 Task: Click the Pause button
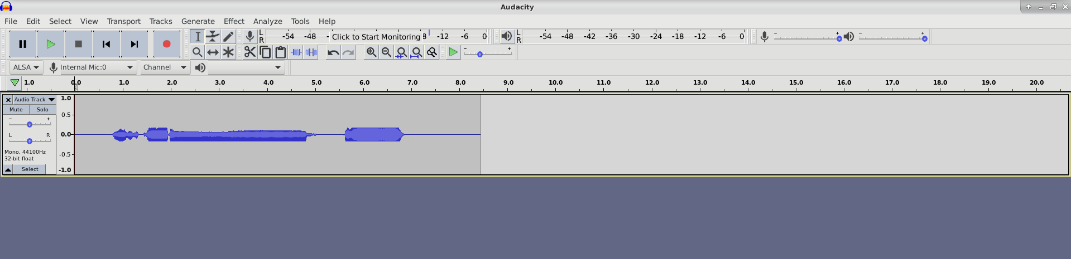point(23,44)
